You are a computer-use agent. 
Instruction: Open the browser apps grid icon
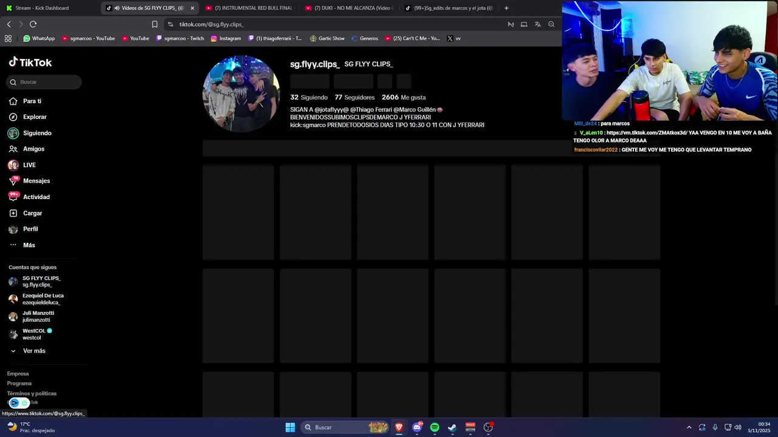(8, 38)
